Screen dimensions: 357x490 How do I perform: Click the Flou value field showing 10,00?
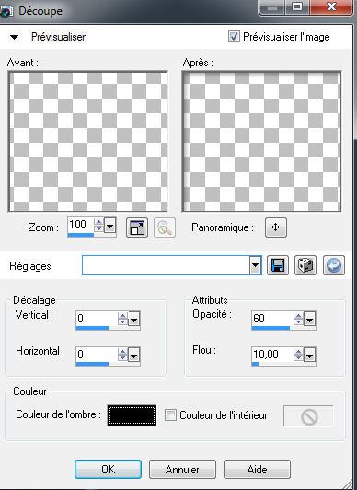click(272, 355)
